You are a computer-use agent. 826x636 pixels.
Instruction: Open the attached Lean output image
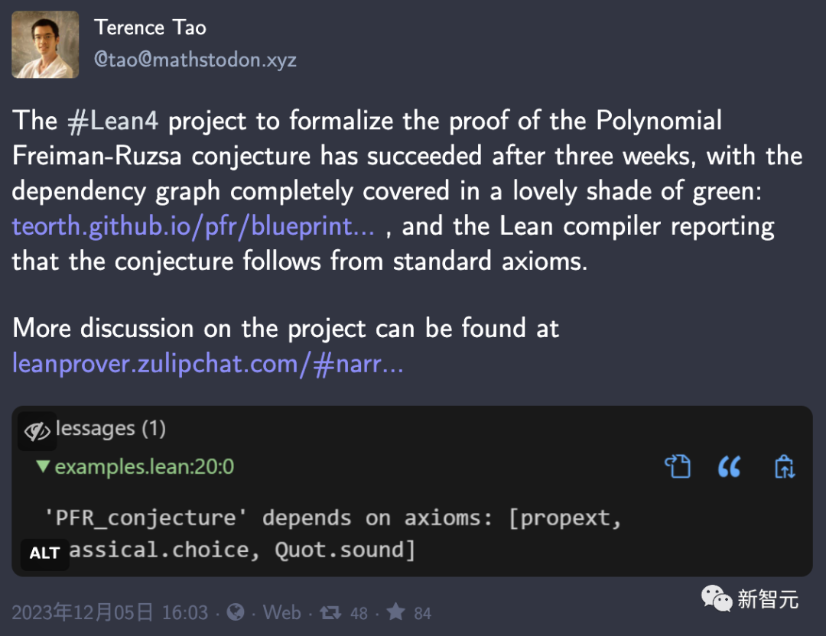coord(412,491)
